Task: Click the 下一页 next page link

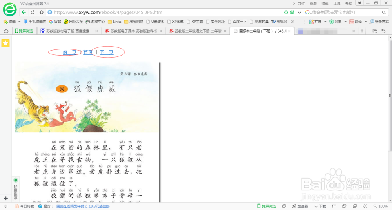Action: click(107, 52)
